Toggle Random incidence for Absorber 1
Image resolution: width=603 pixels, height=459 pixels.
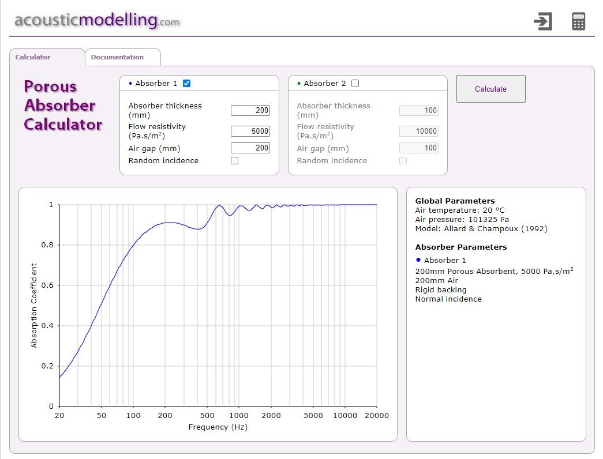(234, 161)
